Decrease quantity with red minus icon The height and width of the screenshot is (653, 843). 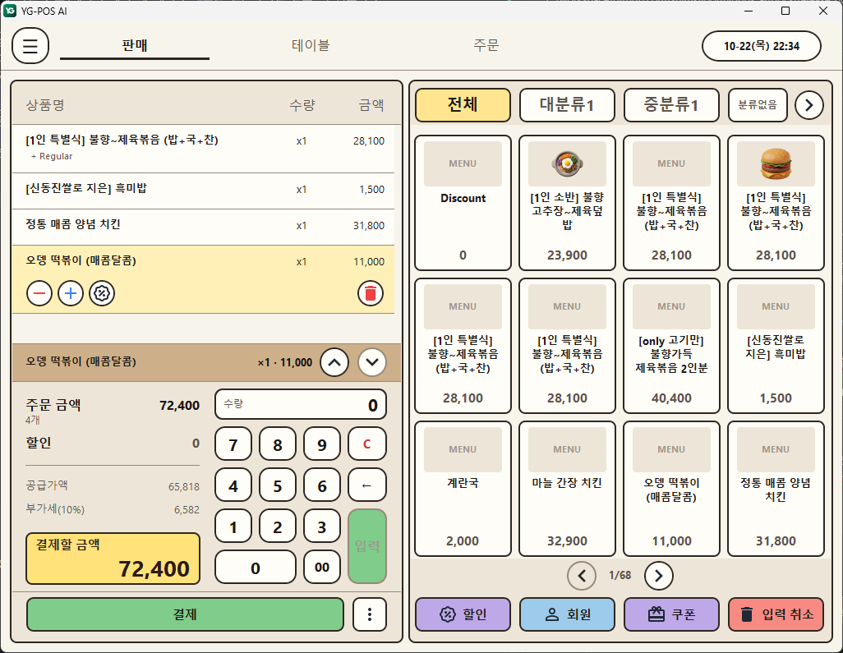[39, 293]
